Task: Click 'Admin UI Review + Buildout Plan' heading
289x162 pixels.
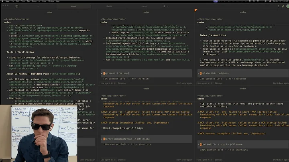Action: (43, 74)
